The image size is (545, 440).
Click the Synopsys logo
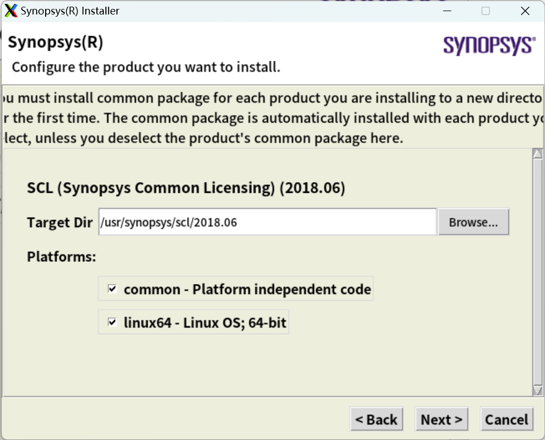pyautogui.click(x=489, y=46)
